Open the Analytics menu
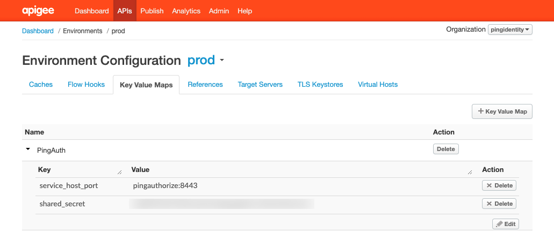 [x=186, y=11]
